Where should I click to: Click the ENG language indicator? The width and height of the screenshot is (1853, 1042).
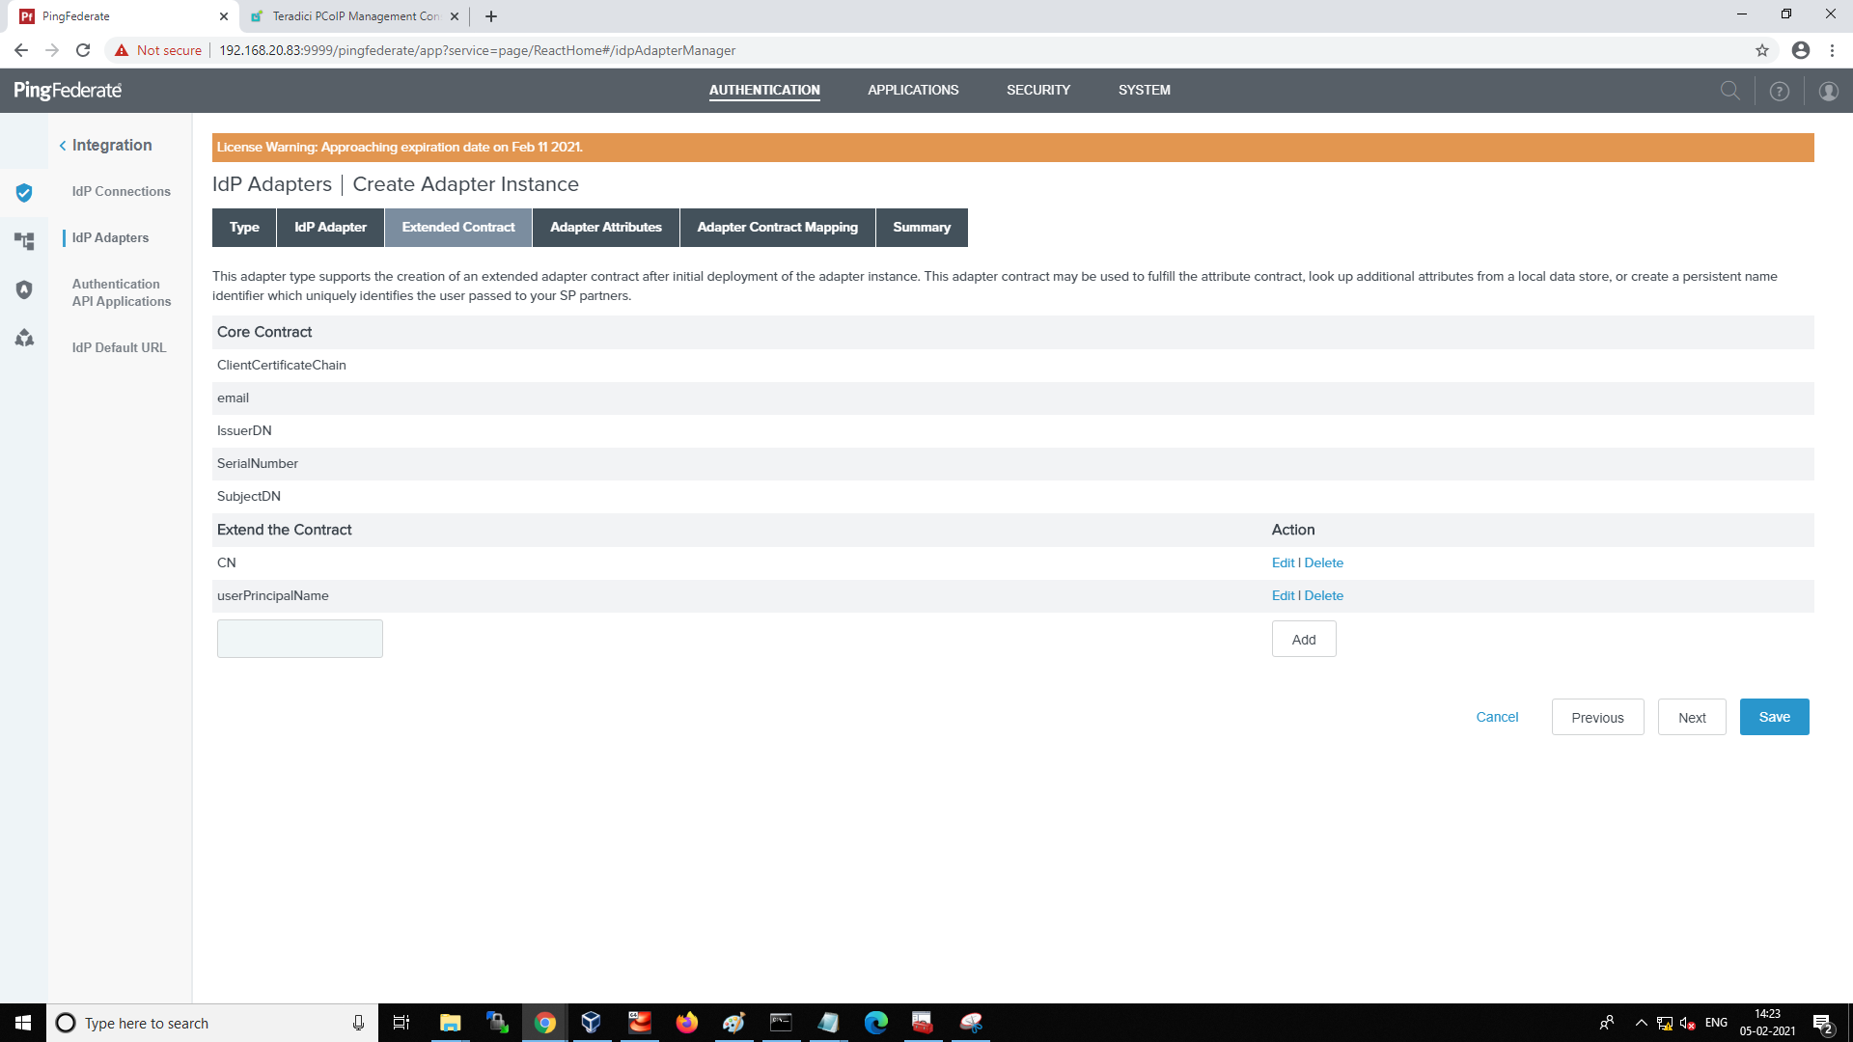coord(1716,1023)
